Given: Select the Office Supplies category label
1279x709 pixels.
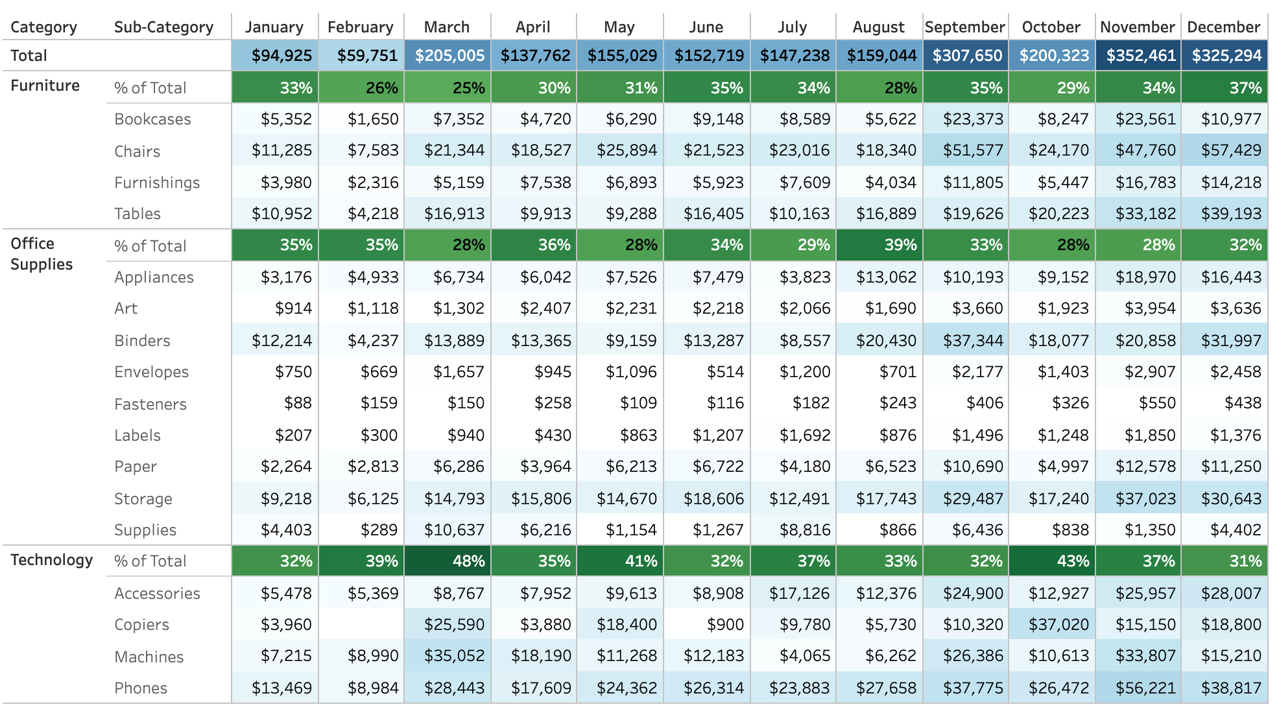Looking at the screenshot, I should pos(42,254).
